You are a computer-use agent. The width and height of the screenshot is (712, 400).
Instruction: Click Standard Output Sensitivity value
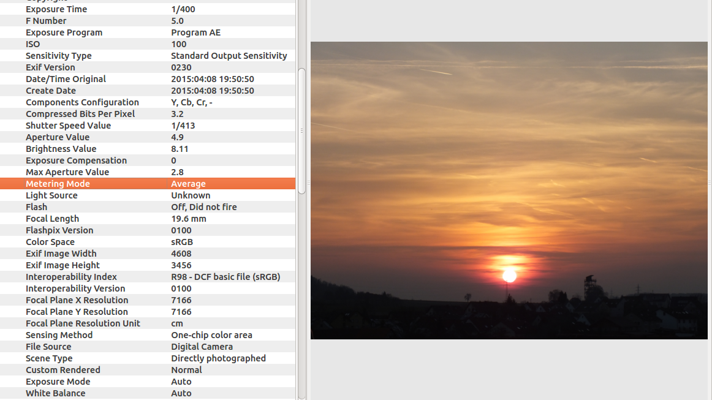tap(229, 56)
